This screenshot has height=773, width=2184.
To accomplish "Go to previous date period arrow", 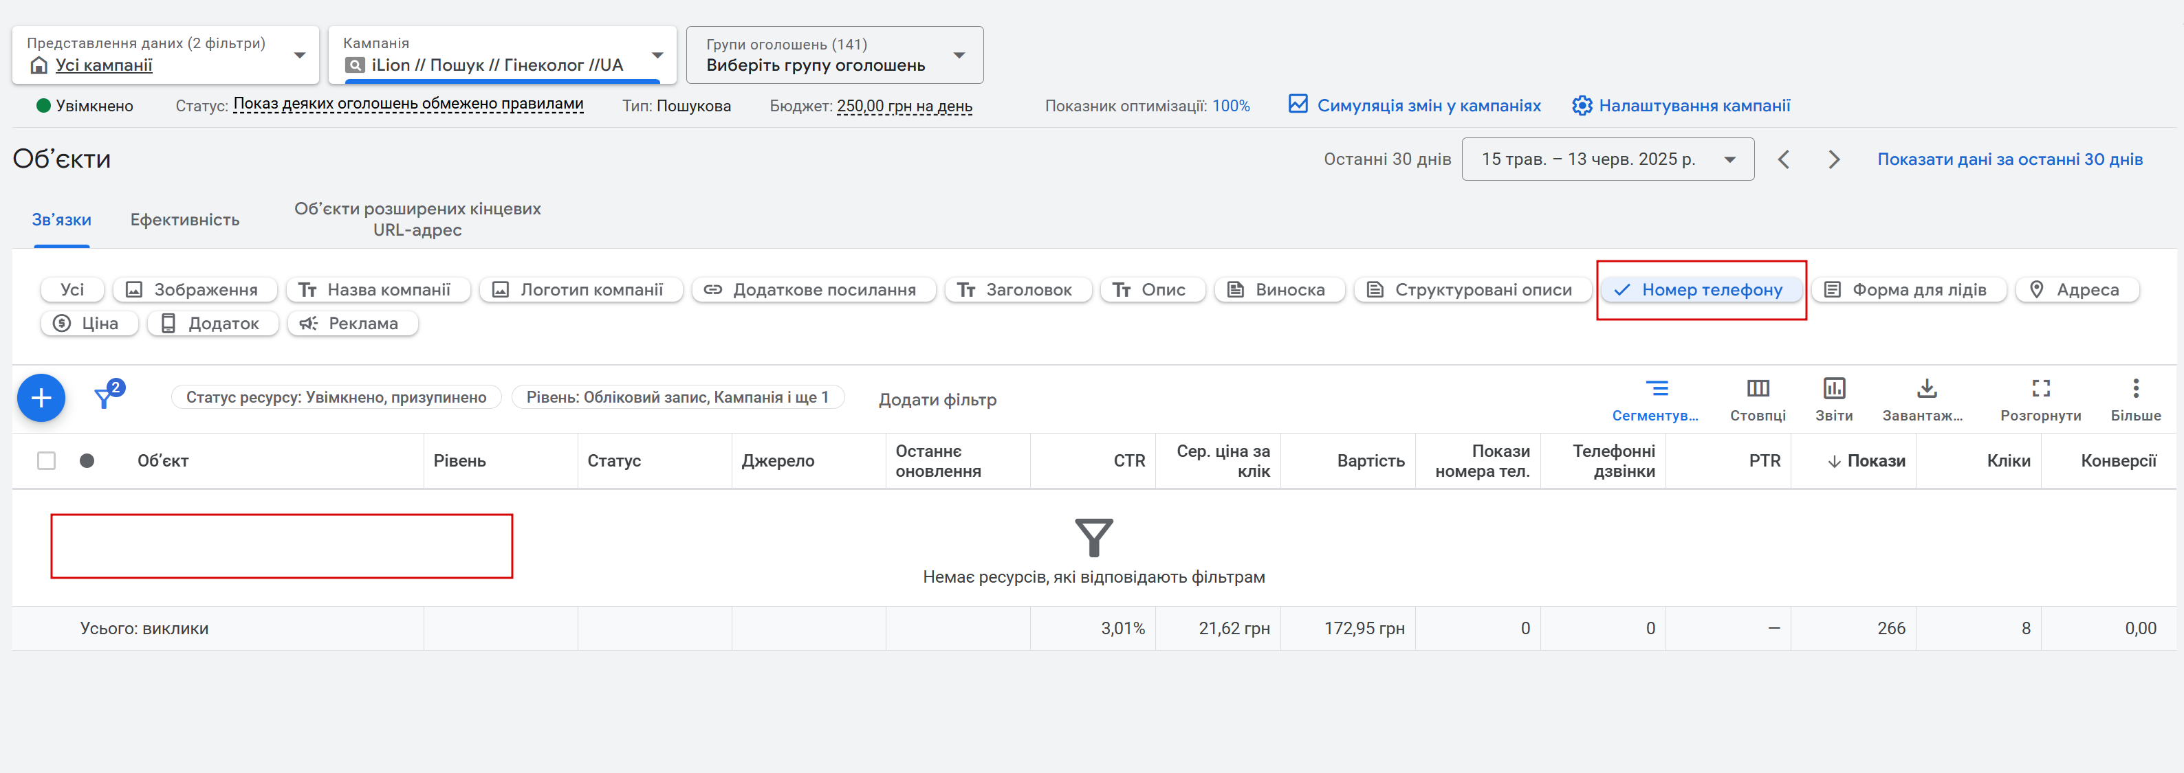I will (x=1784, y=159).
